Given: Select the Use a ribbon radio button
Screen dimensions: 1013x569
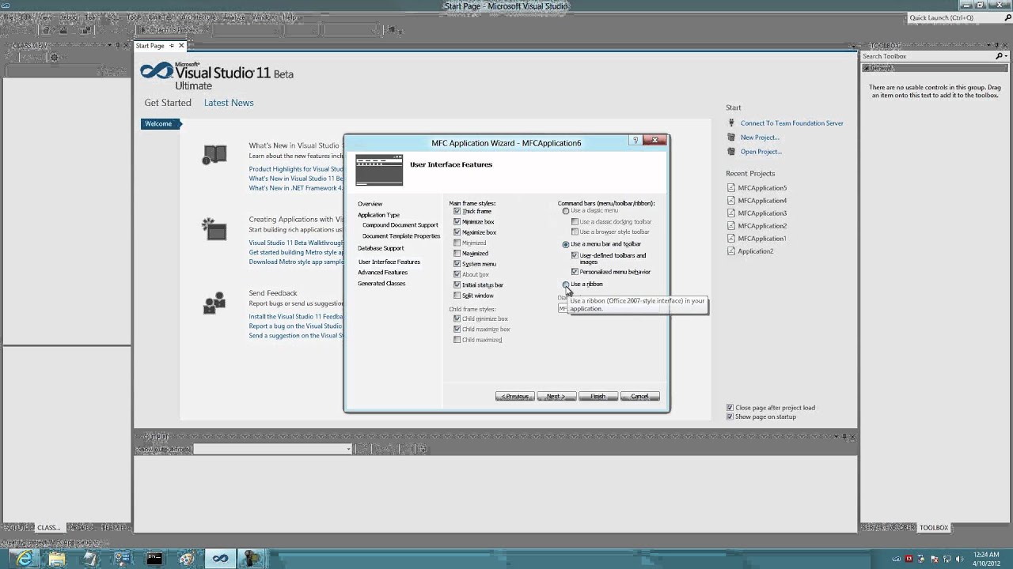Looking at the screenshot, I should click(x=566, y=284).
